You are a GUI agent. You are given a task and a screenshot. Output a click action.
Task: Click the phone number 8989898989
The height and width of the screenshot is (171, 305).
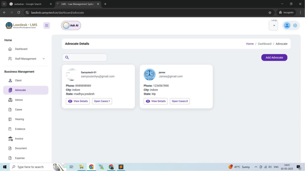point(83,86)
